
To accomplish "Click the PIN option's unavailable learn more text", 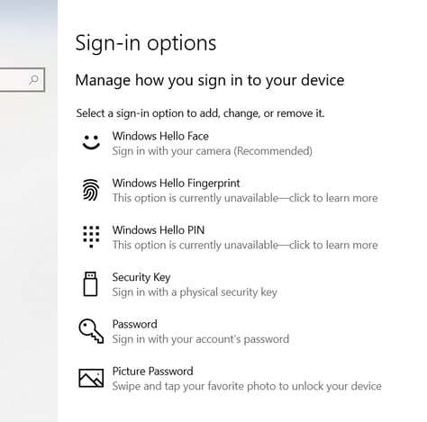I will 245,246.
